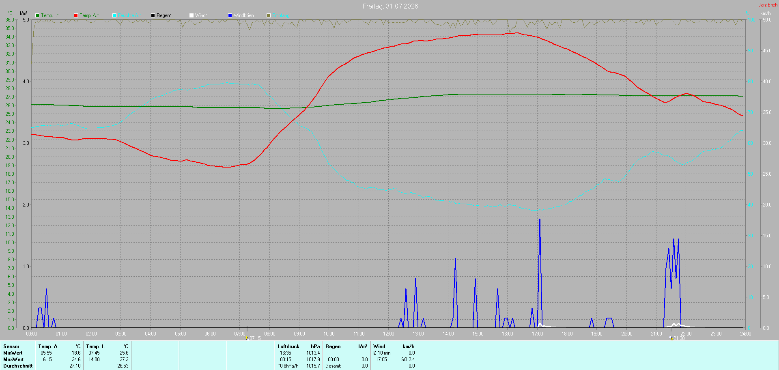Click the '17:00' time axis label
779x370 pixels.
tap(538, 334)
